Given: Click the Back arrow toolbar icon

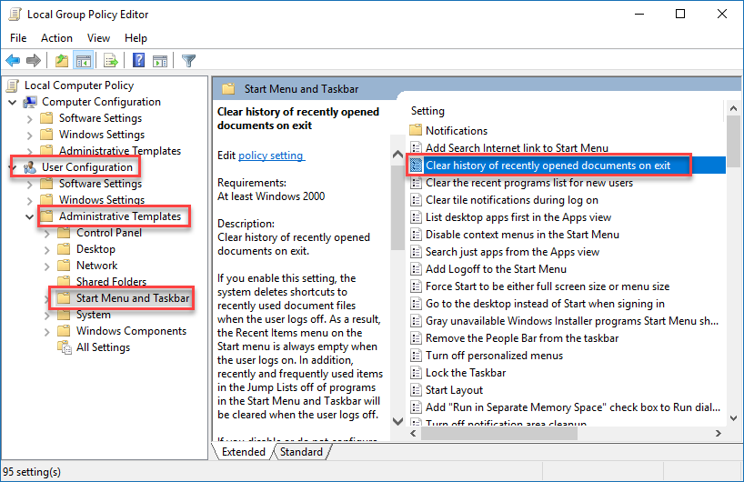Looking at the screenshot, I should click(x=13, y=60).
